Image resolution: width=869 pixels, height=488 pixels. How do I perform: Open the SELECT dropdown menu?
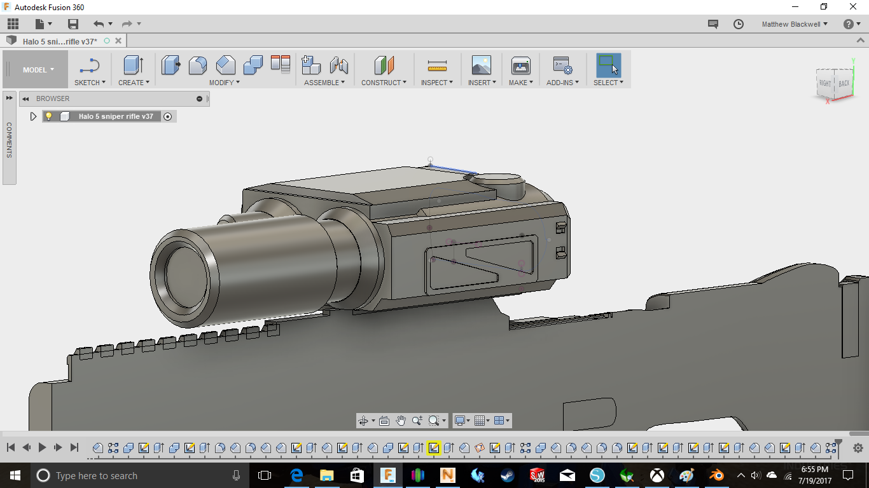(609, 83)
